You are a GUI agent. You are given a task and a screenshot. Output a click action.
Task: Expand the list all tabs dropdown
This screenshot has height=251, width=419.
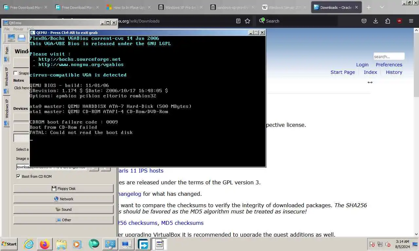(382, 7)
